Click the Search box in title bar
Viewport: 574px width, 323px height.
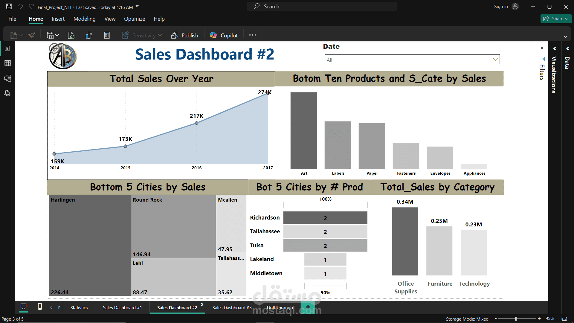(322, 7)
